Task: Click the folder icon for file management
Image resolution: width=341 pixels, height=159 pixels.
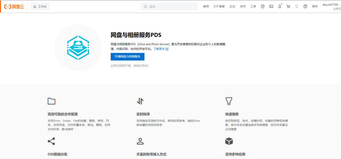Action: 51,101
